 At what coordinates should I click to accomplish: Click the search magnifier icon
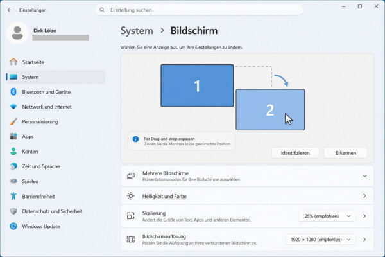click(x=102, y=10)
